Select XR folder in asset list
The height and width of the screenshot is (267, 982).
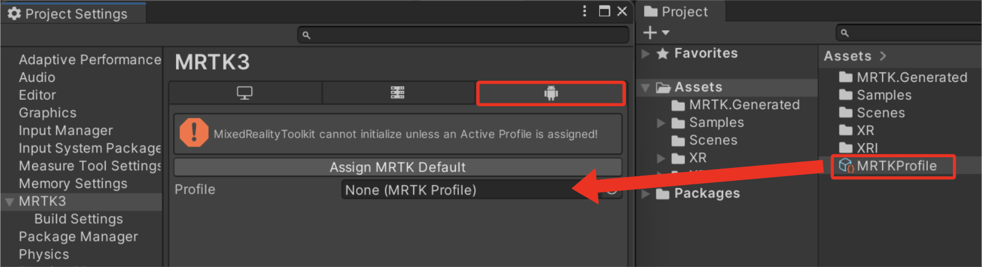865,131
